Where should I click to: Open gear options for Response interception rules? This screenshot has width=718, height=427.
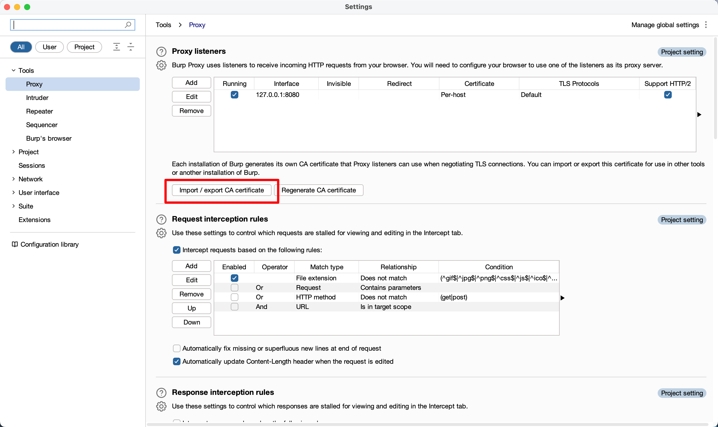pos(161,406)
